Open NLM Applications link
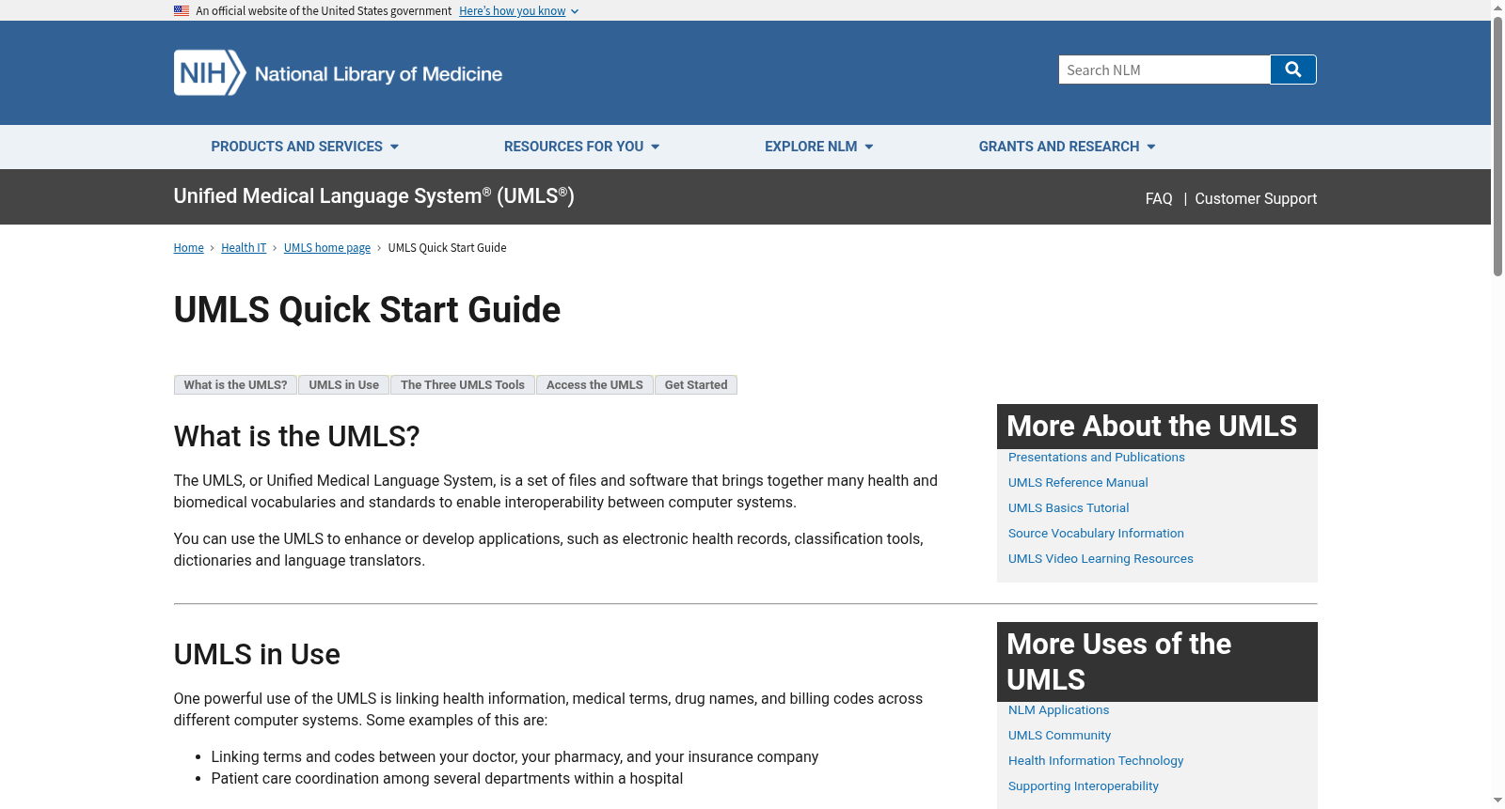Image resolution: width=1505 pixels, height=809 pixels. click(1058, 710)
